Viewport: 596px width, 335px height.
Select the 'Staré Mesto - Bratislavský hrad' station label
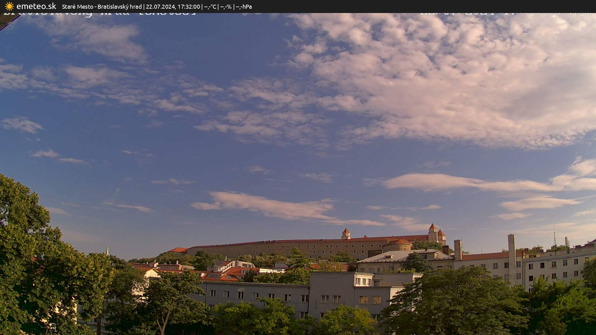(x=102, y=6)
